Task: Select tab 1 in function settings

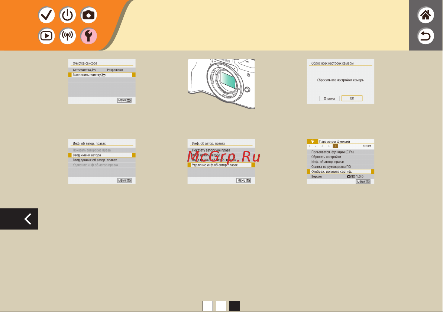Action: (x=309, y=146)
